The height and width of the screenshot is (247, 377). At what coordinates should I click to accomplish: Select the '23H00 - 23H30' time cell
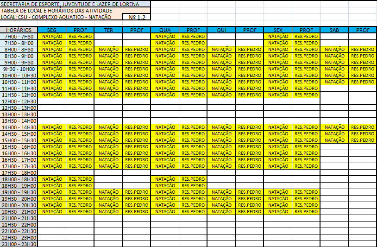(x=19, y=244)
